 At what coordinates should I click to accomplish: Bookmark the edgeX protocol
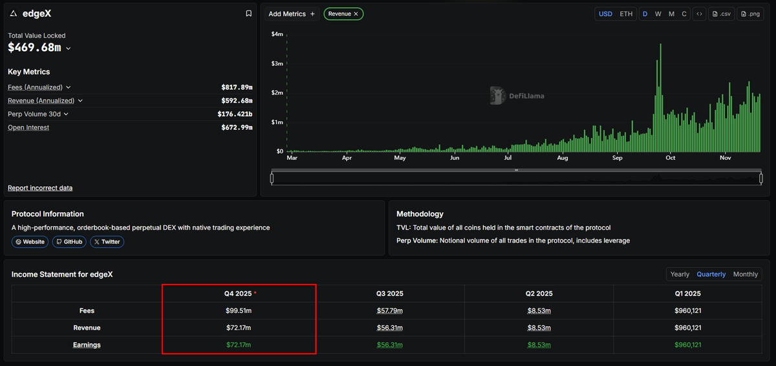(249, 14)
